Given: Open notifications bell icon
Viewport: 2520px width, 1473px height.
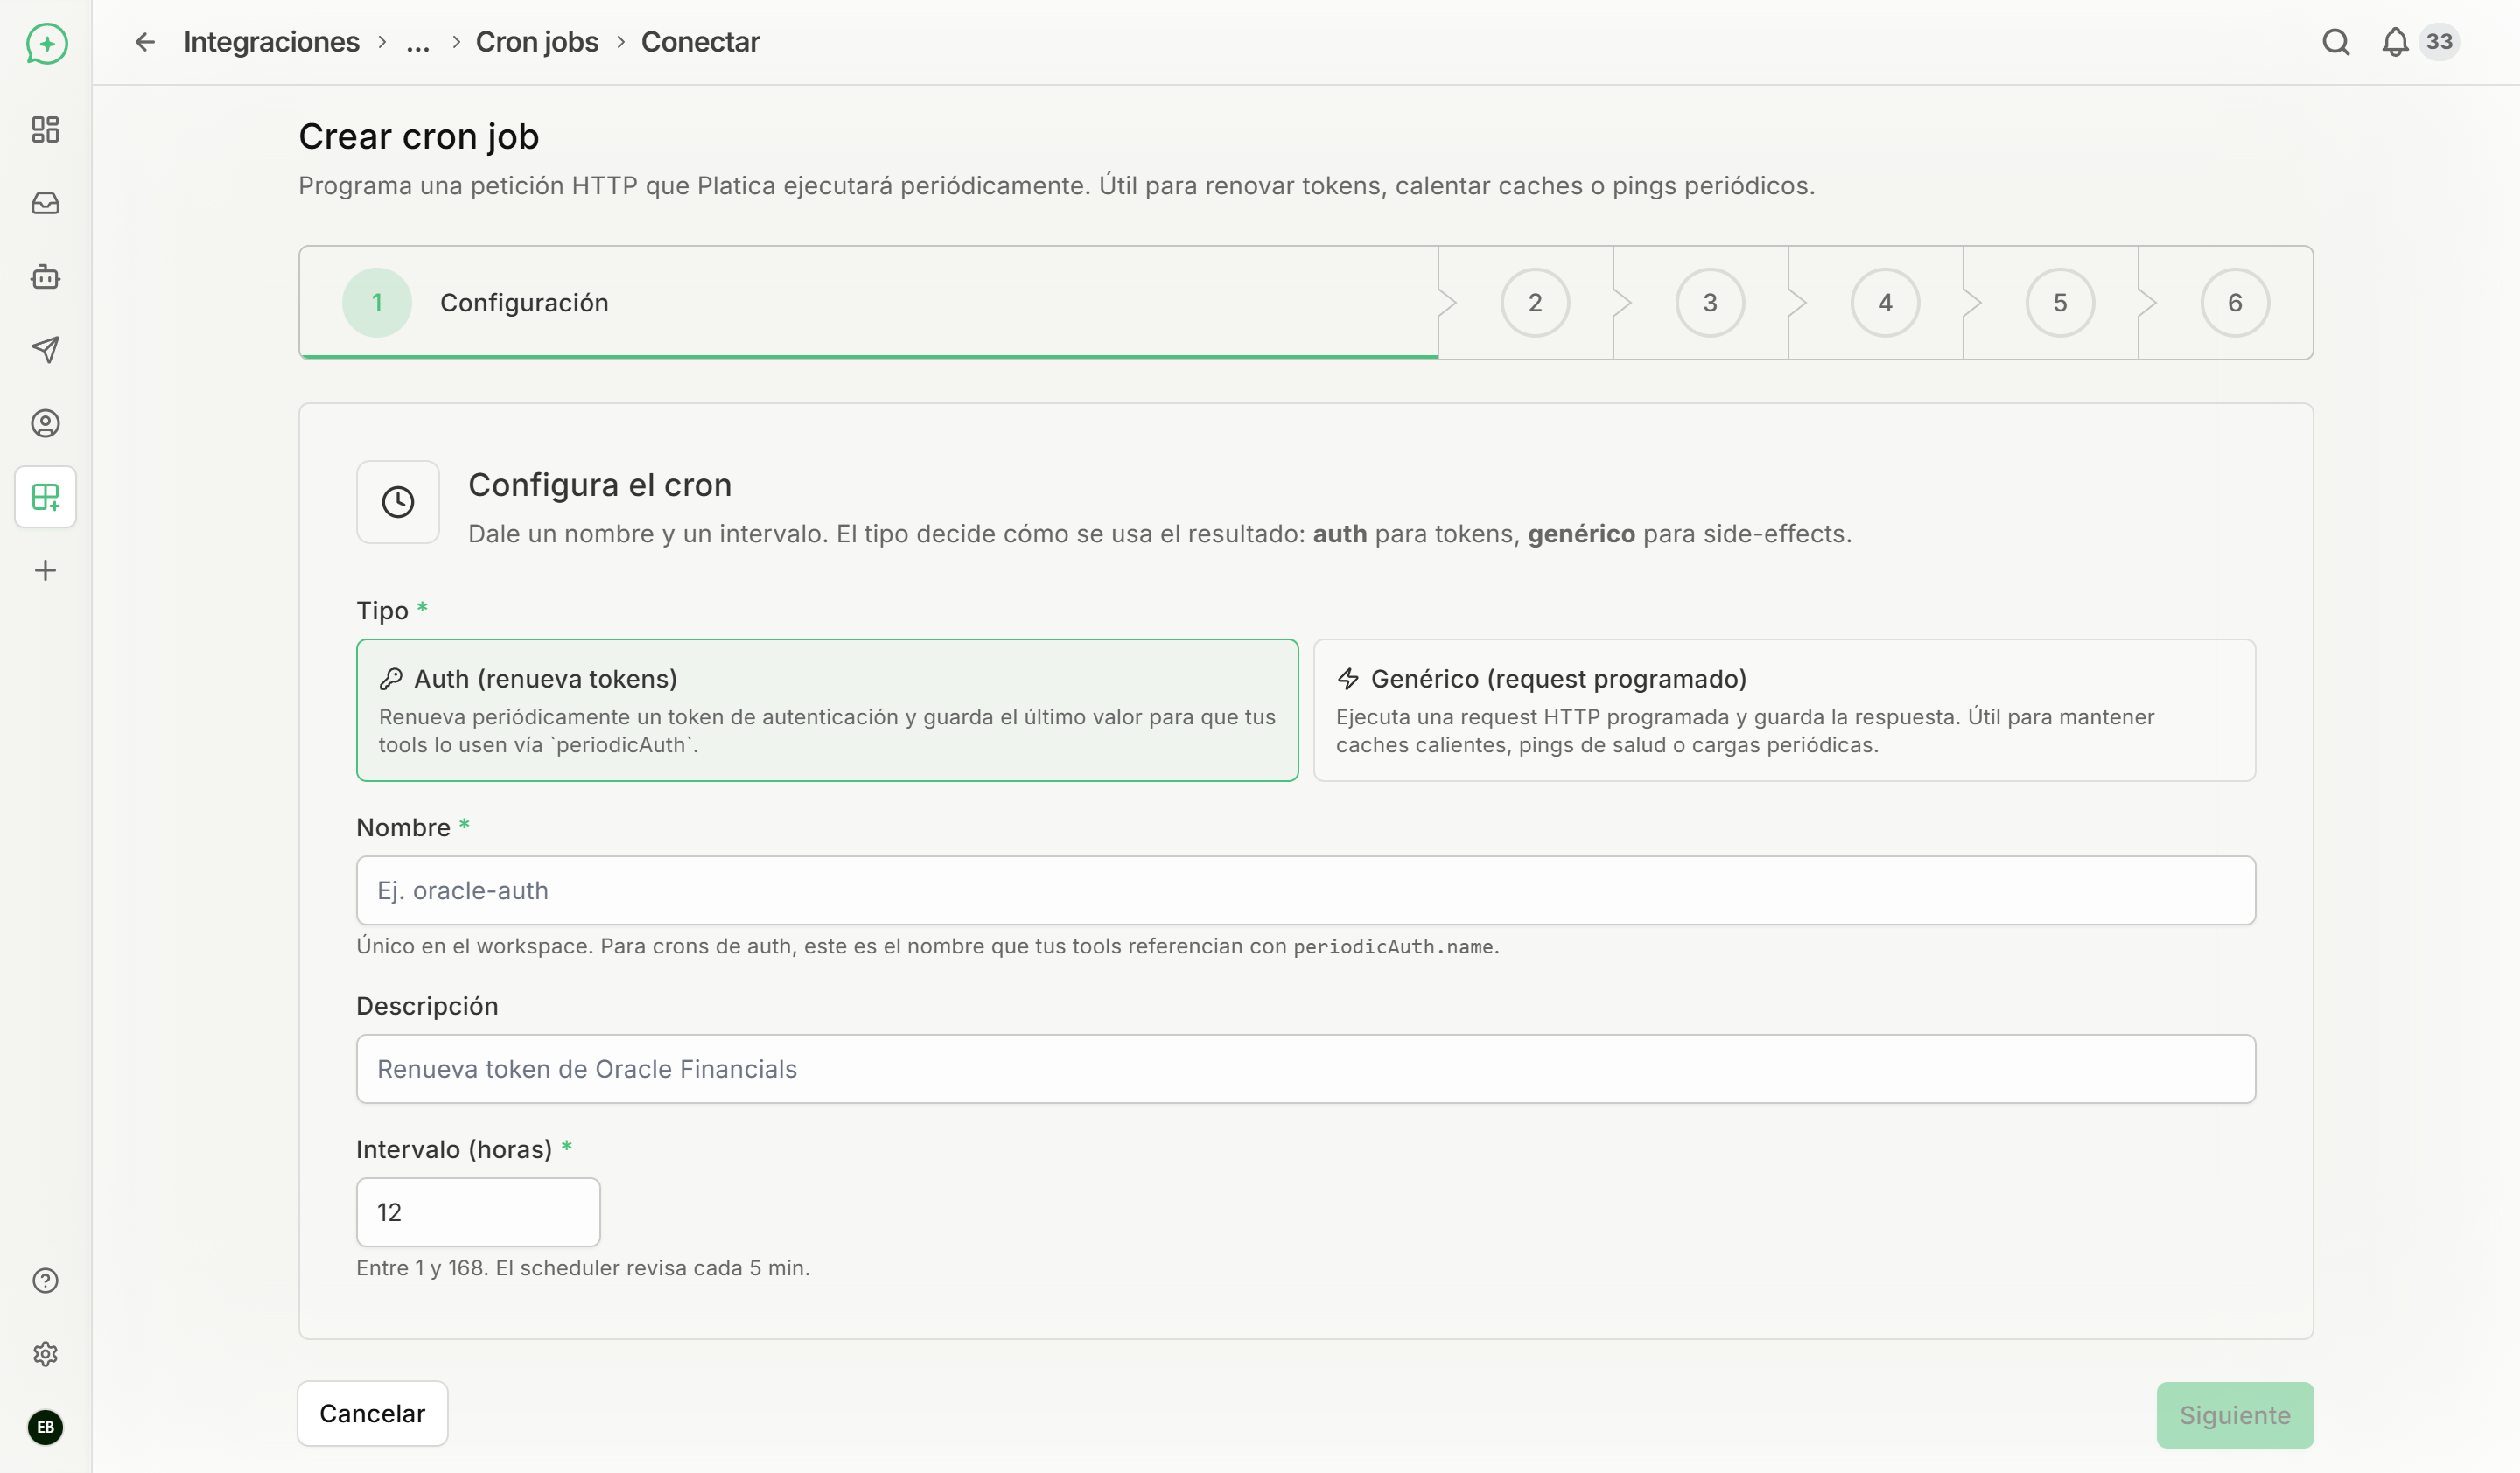Looking at the screenshot, I should pos(2395,42).
